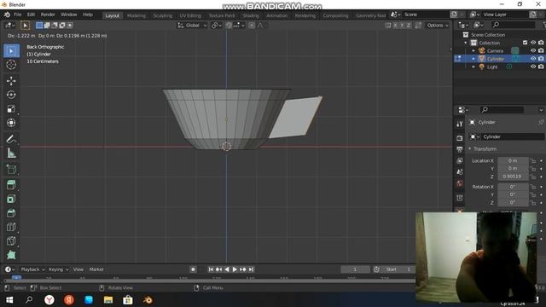
Task: Open the World properties tab
Action: 460,183
